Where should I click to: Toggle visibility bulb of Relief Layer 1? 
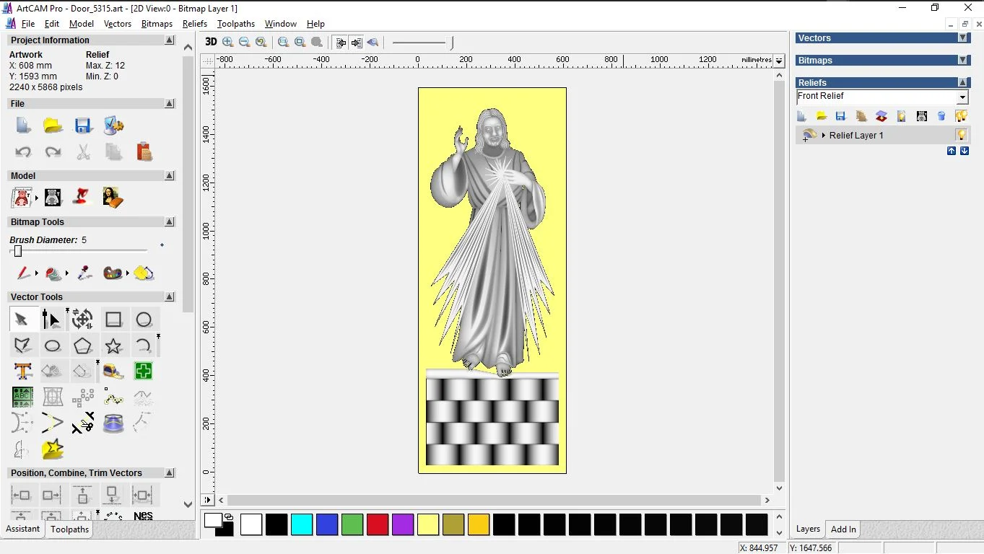point(961,135)
